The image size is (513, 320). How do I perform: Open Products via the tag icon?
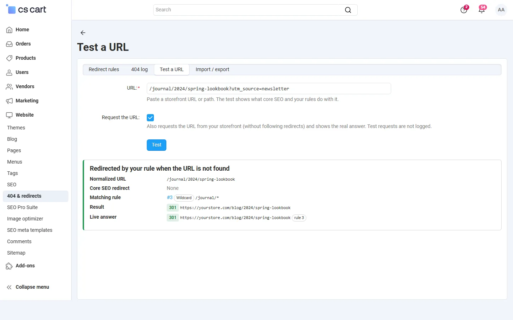[9, 58]
